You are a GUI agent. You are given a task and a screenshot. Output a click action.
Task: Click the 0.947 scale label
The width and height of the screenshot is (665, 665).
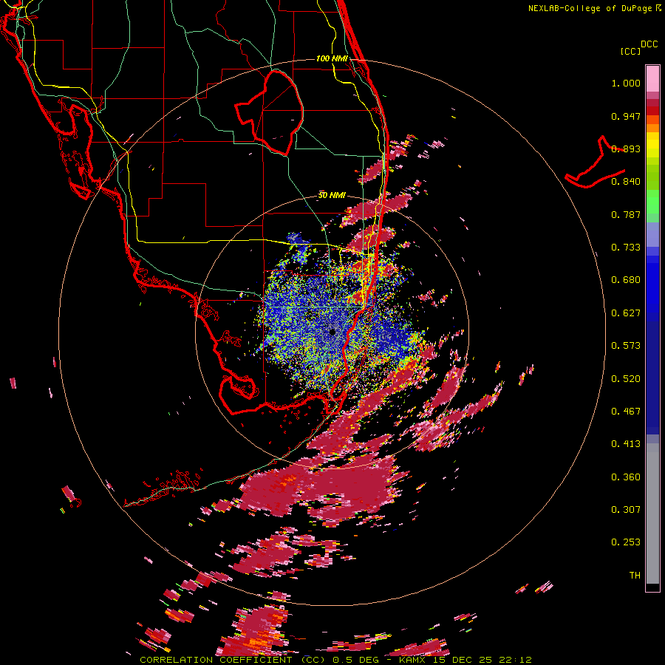click(626, 116)
